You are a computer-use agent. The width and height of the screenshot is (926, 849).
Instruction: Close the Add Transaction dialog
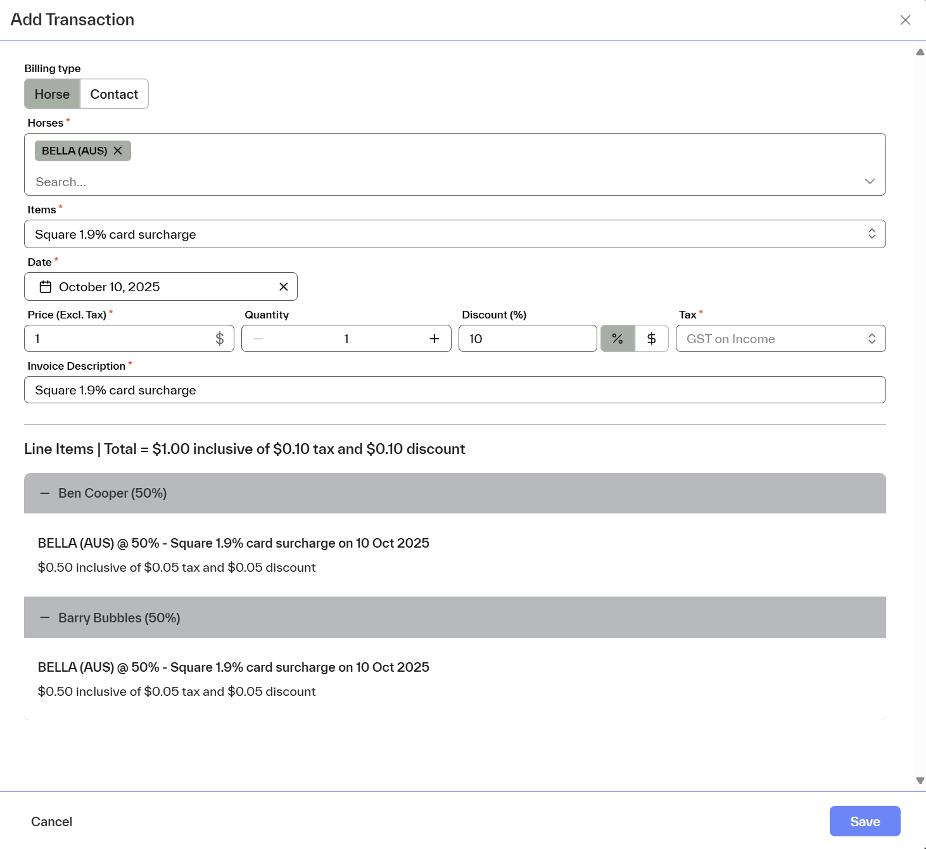click(x=905, y=20)
